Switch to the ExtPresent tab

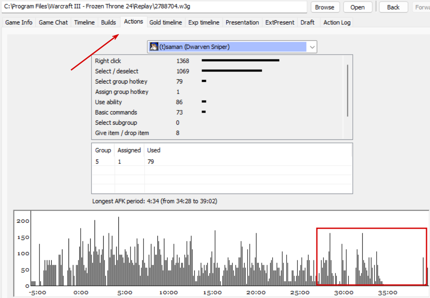(280, 23)
